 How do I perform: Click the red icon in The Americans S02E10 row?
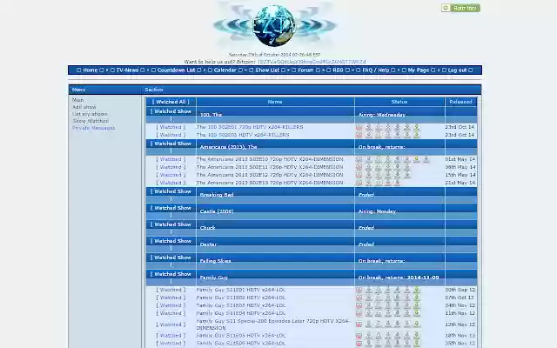pos(359,159)
